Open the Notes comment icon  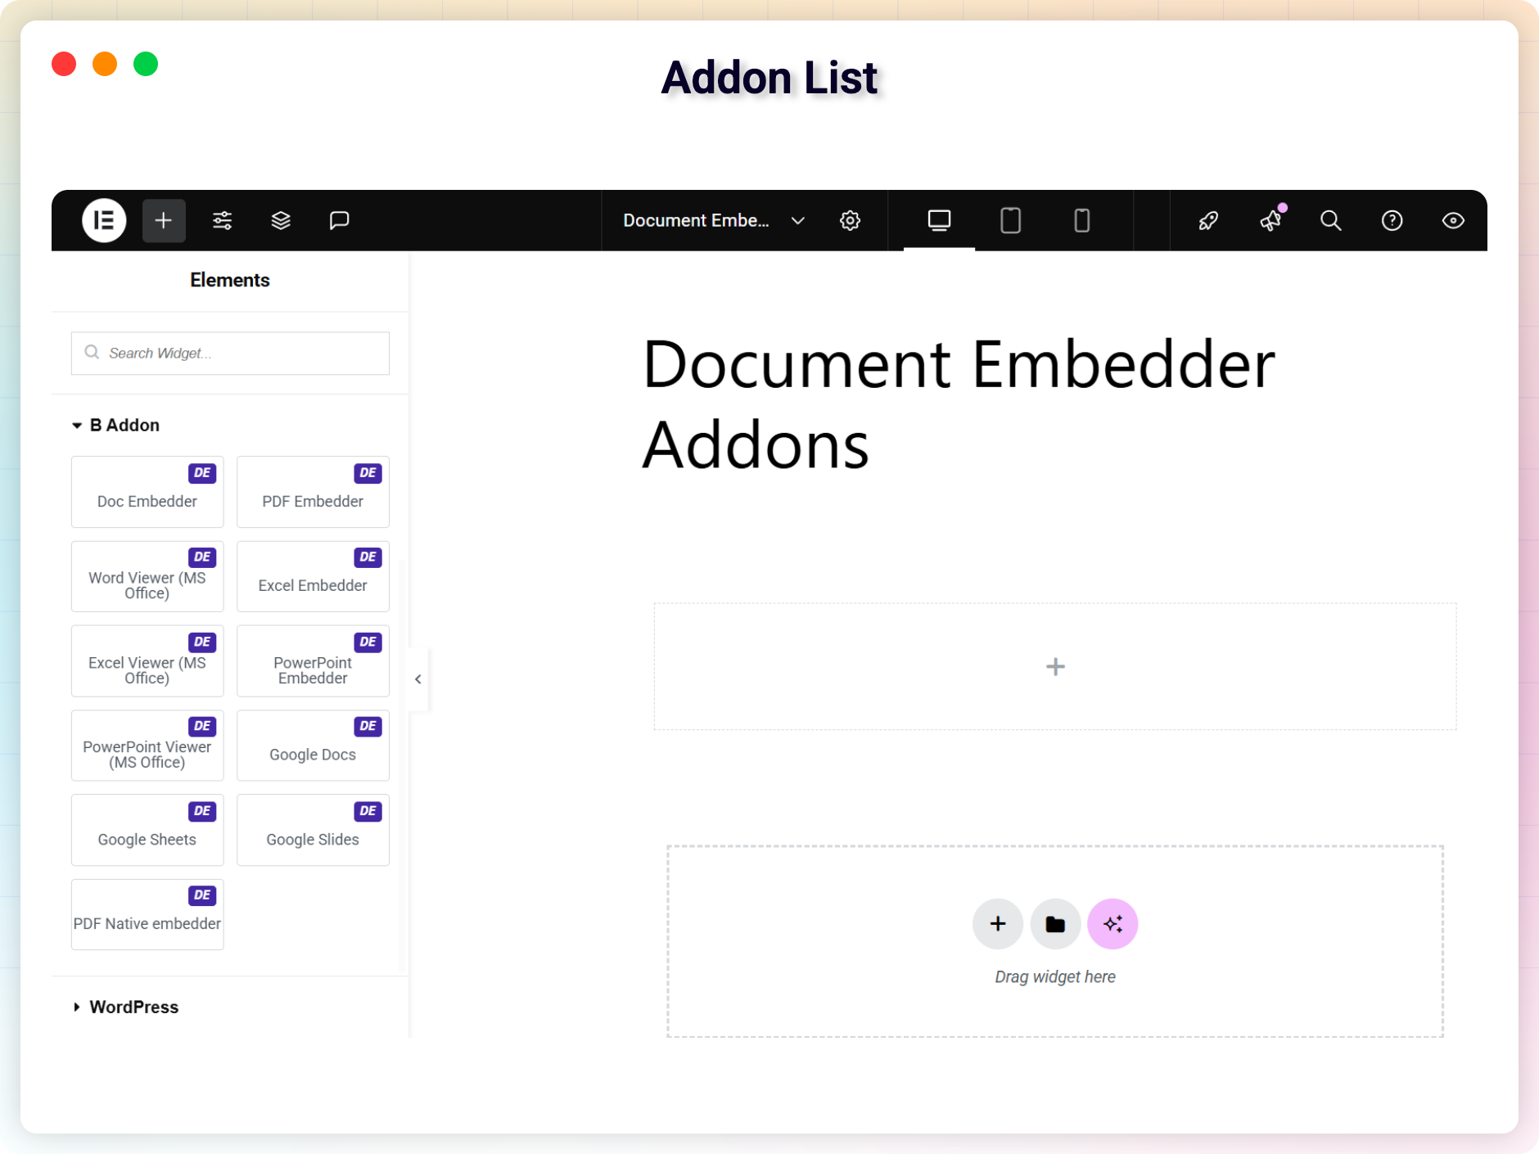tap(339, 220)
